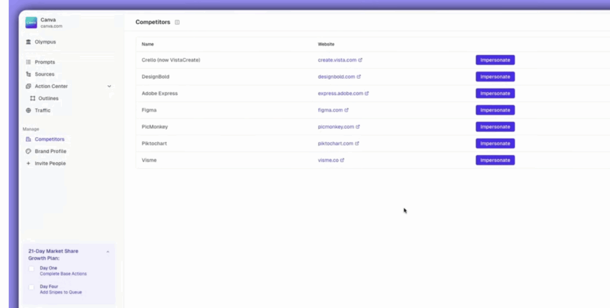Screen dimensions: 610x308
Task: Impersonate the Adobe Express competitor
Action: (494, 94)
